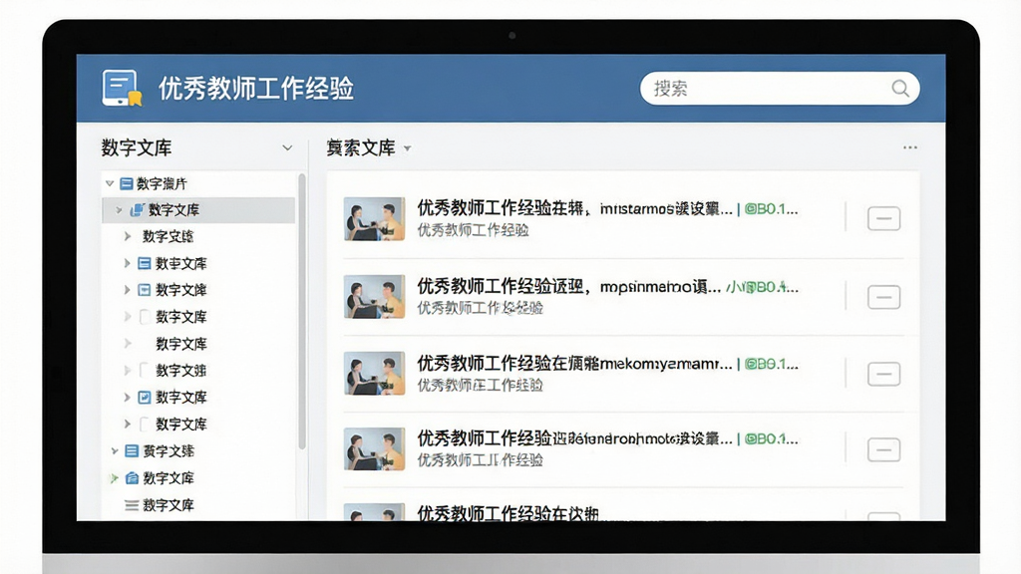
Task: Open the result title containing 'imistarmos'
Action: coord(574,209)
